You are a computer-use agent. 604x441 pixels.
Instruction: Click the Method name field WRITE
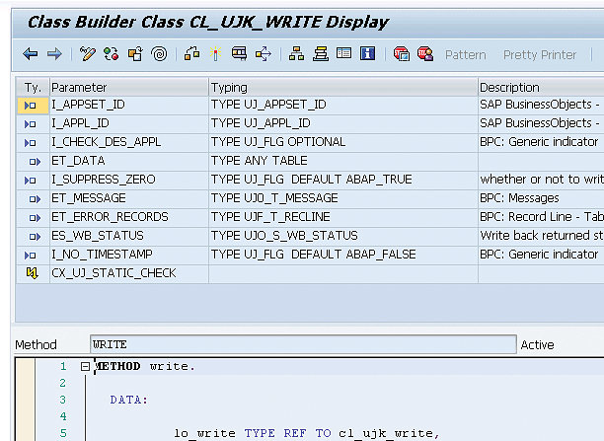click(x=303, y=344)
